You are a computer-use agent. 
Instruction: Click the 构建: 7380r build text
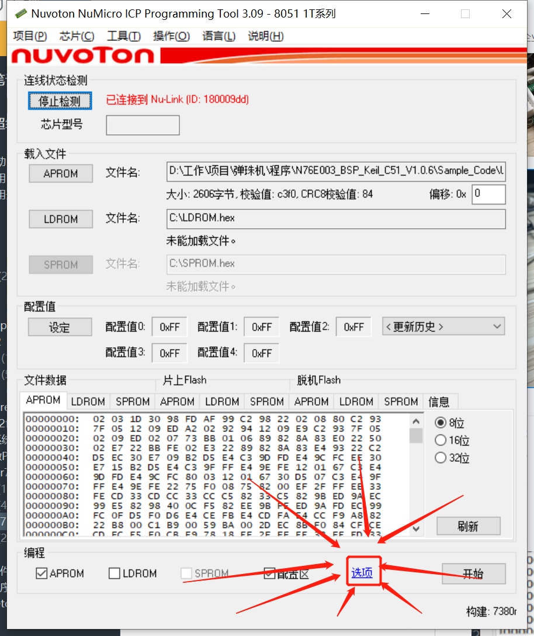(x=491, y=611)
